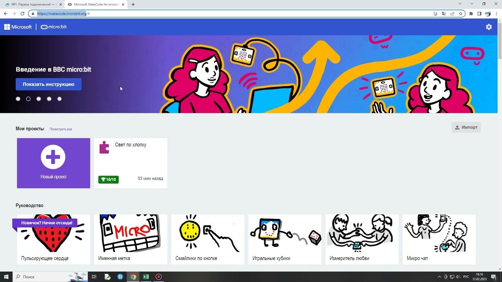Switch input language РУС

point(466,277)
